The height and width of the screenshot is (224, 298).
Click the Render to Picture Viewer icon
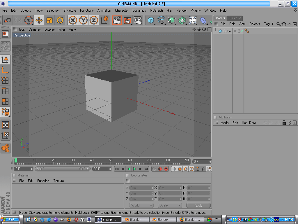[x=128, y=20]
